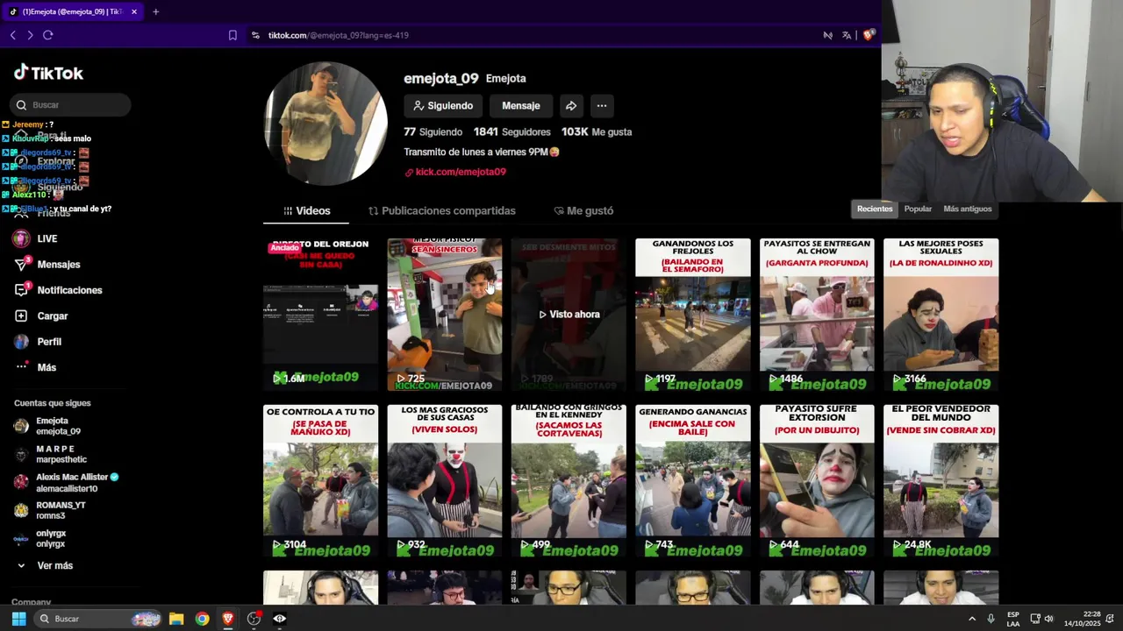
Task: Open the taskbar clock and date
Action: pos(1082,619)
